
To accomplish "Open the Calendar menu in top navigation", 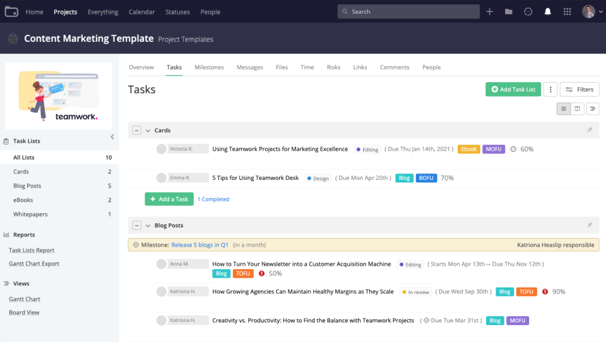I will (141, 12).
